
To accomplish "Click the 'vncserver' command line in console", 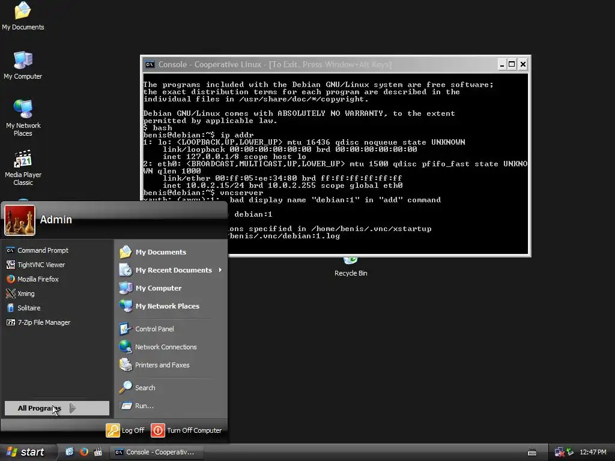I will click(x=203, y=193).
